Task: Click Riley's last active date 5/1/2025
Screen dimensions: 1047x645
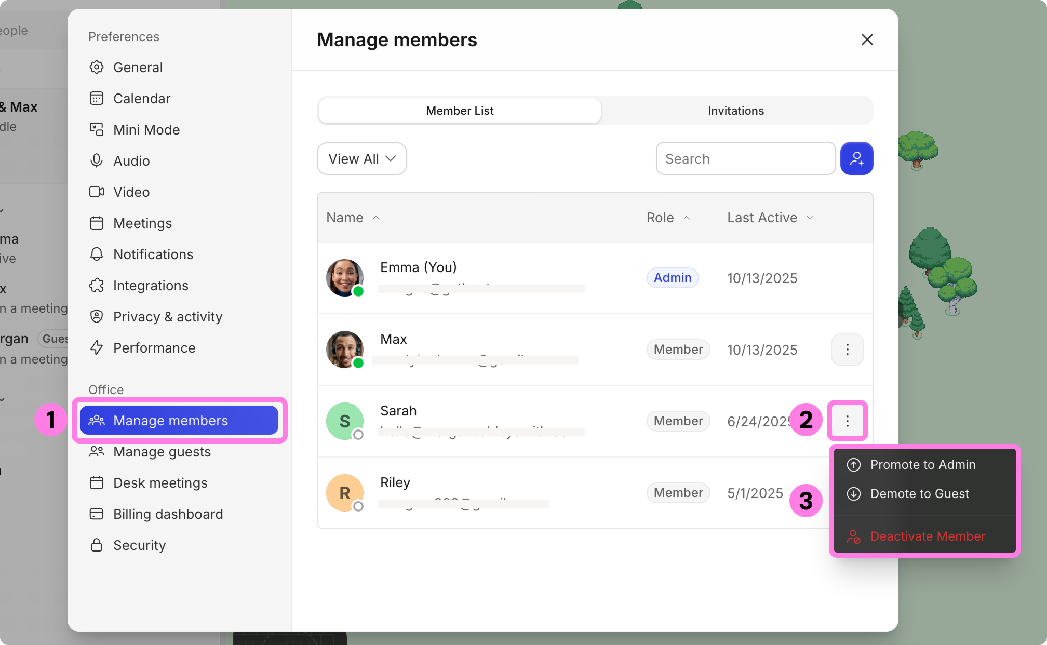Action: (x=755, y=493)
